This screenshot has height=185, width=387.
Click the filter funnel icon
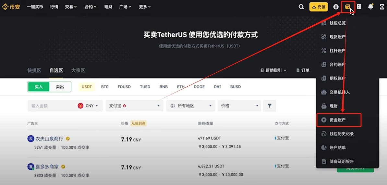coord(270,106)
